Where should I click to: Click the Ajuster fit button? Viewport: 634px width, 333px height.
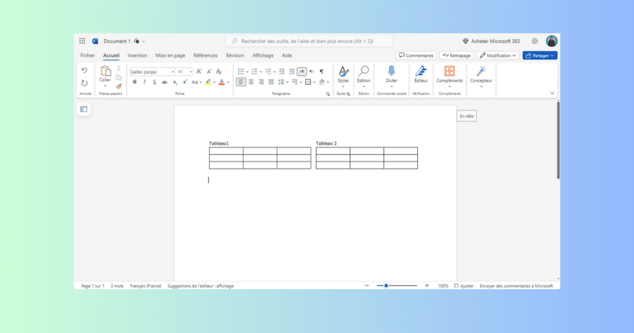464,286
